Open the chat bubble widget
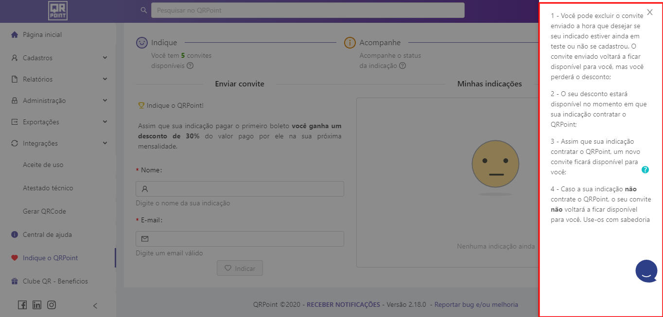 click(x=646, y=271)
